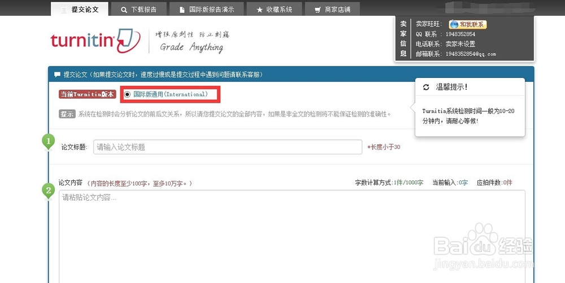Image resolution: width=565 pixels, height=283 pixels.
Task: Switch to the 下载报告 tab
Action: point(139,9)
